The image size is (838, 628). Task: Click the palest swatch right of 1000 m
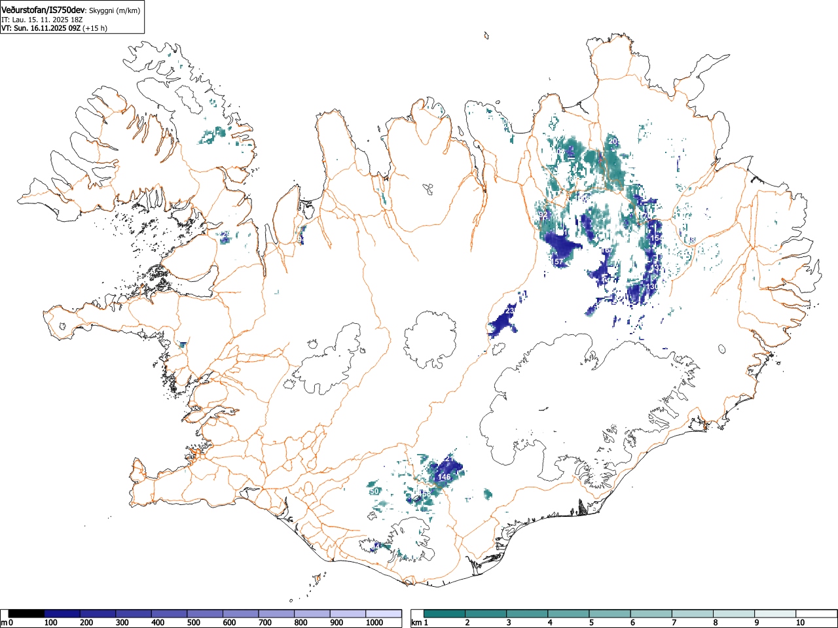(x=384, y=614)
